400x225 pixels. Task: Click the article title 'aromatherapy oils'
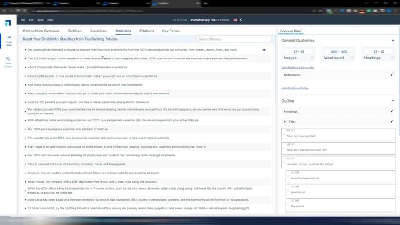(x=202, y=20)
